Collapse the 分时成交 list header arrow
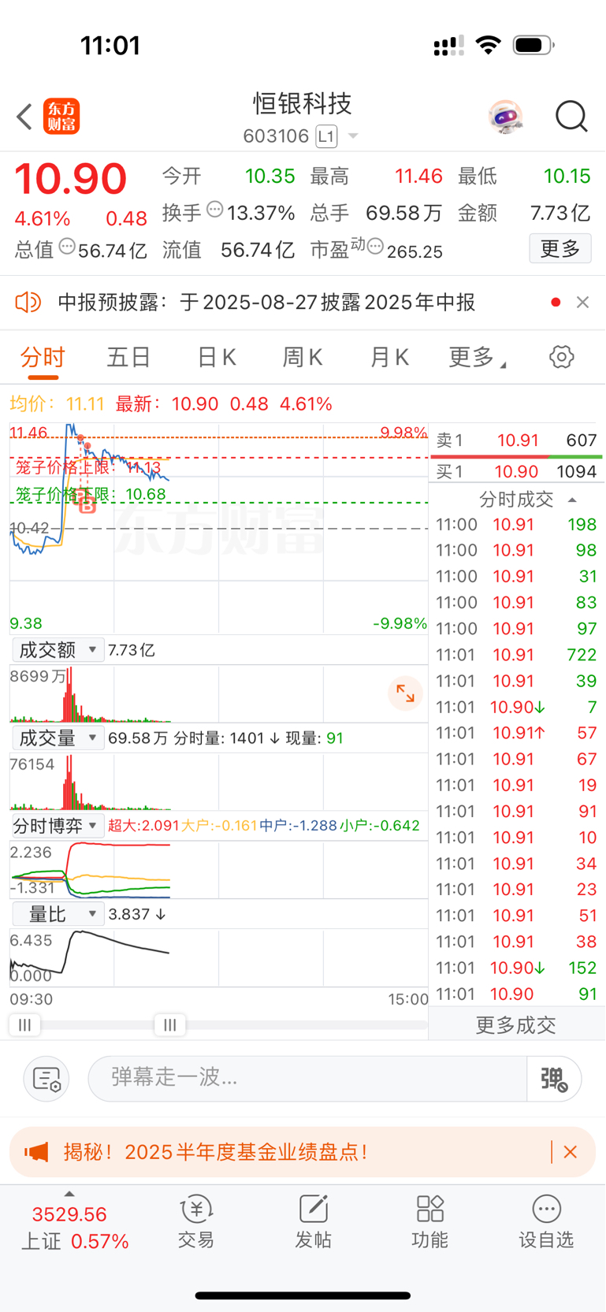Viewport: 606px width, 1312px height. (x=572, y=500)
